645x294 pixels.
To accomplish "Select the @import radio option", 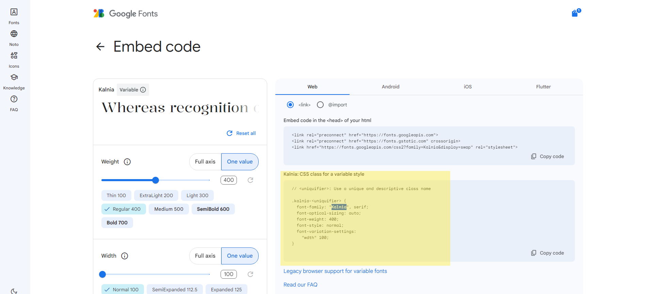I will [320, 105].
